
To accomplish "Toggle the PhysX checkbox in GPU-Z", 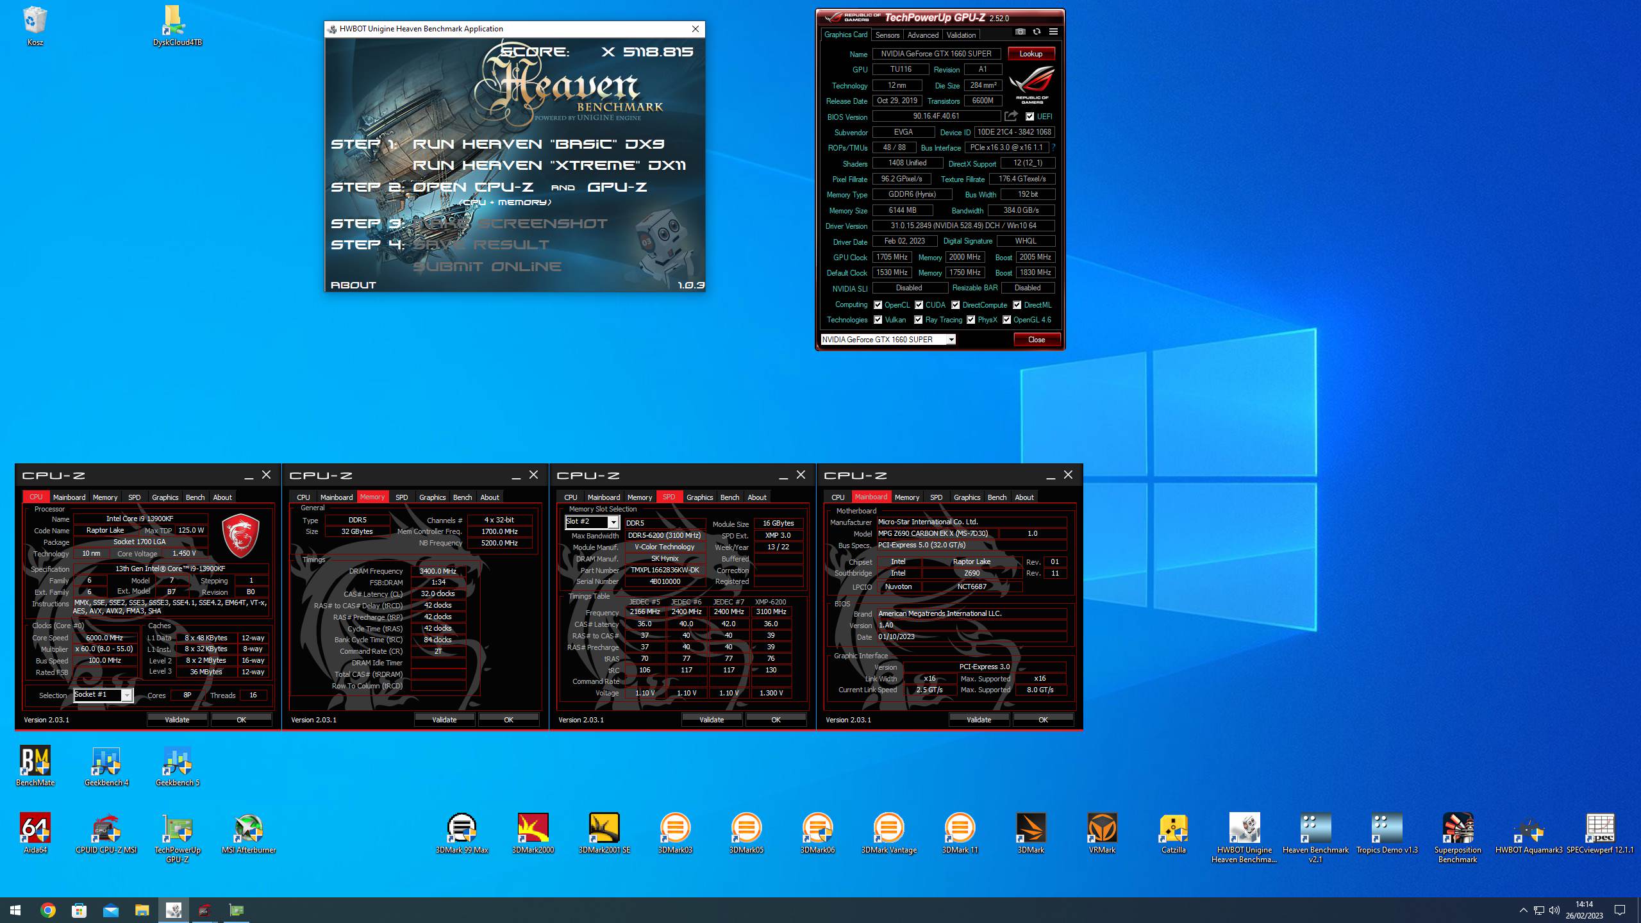I will (970, 320).
